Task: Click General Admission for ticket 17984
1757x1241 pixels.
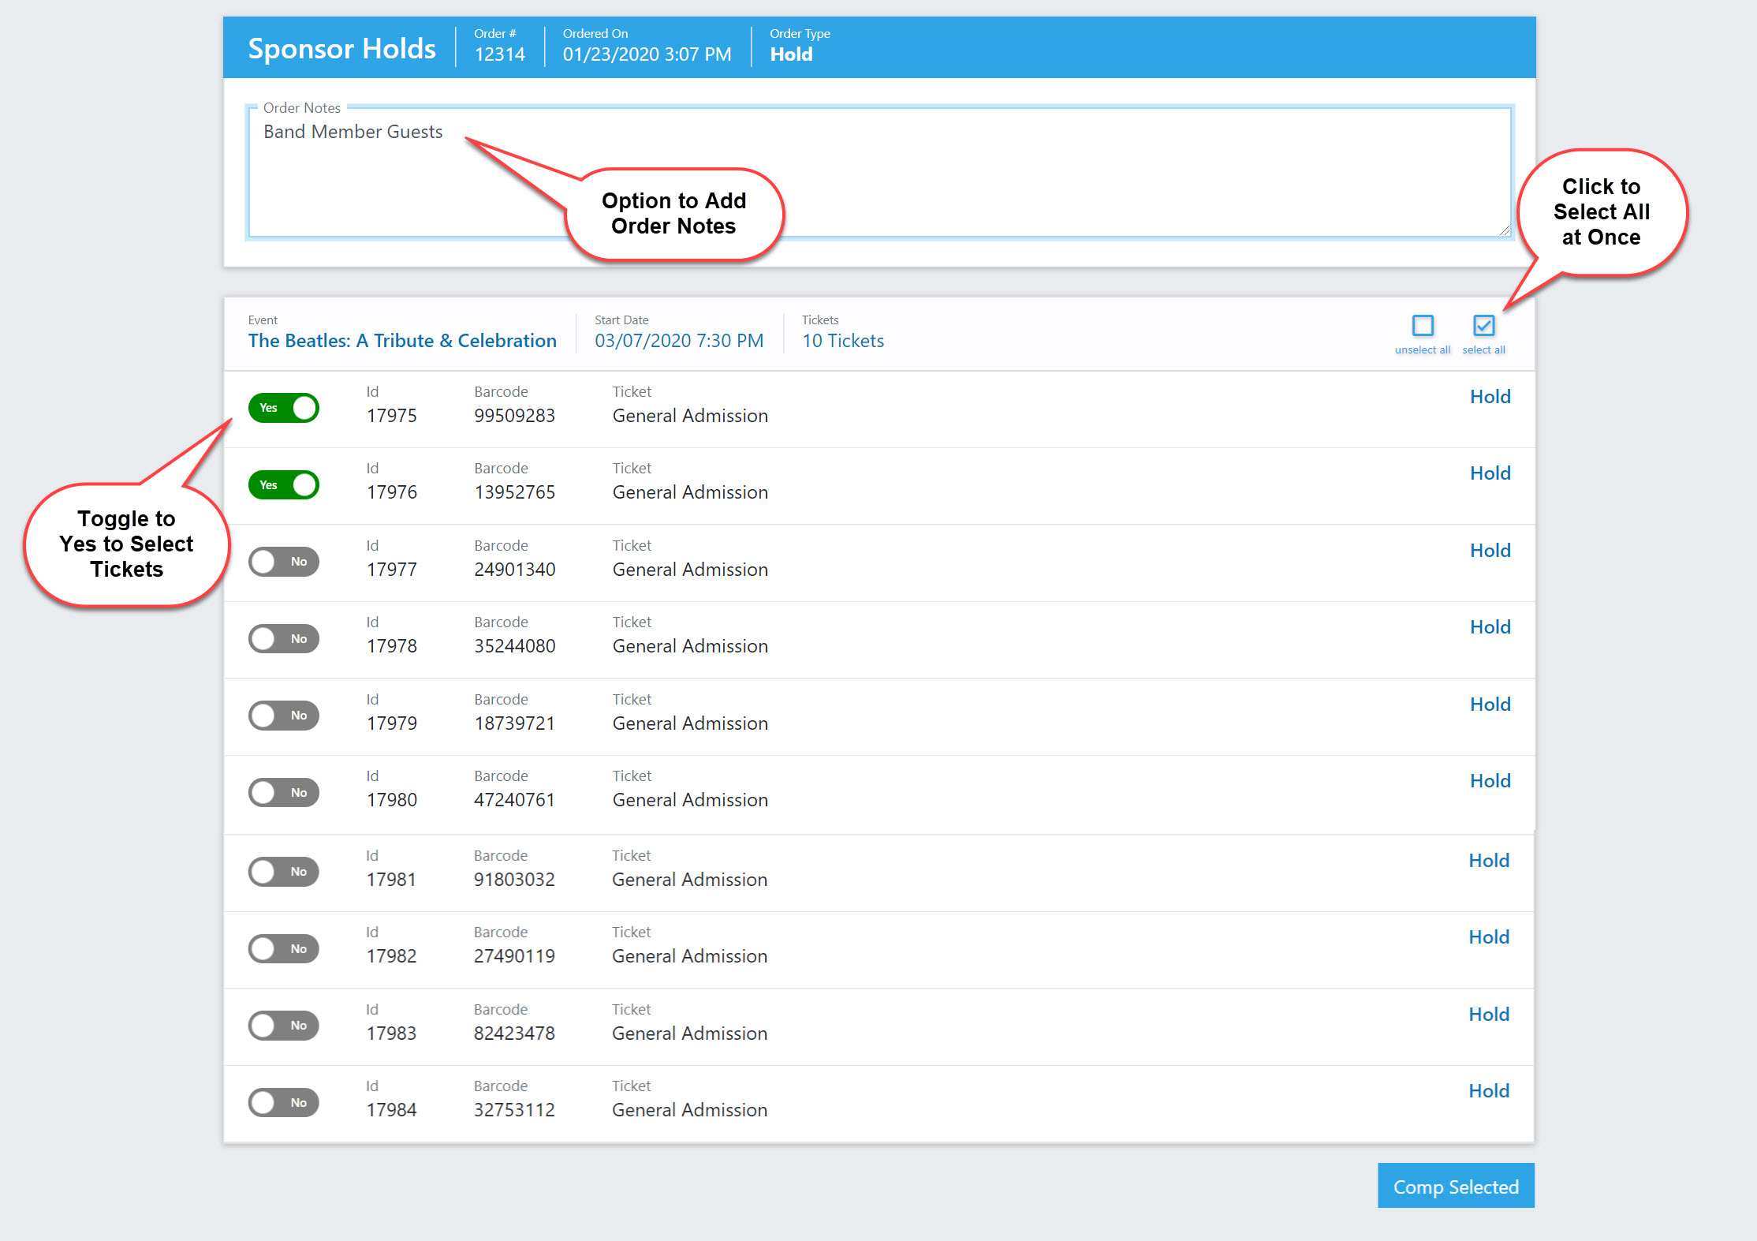Action: (x=689, y=1110)
